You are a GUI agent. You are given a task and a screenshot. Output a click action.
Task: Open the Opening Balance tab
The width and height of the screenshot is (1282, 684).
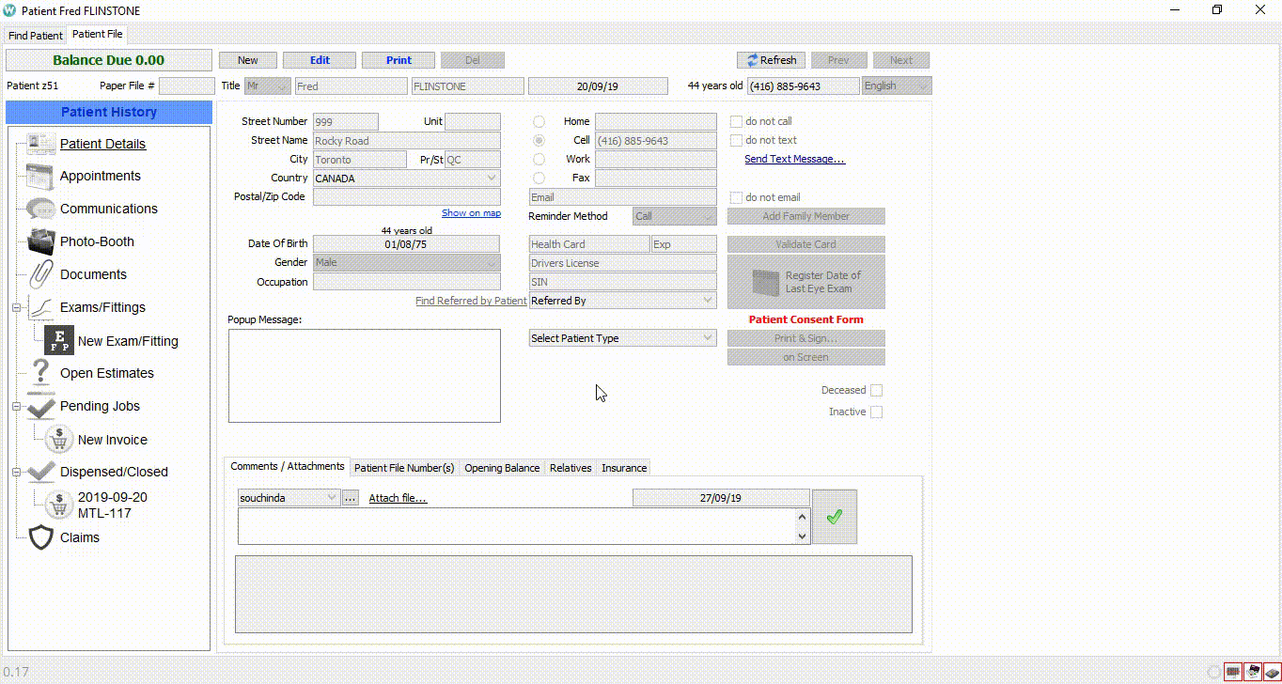coord(502,468)
